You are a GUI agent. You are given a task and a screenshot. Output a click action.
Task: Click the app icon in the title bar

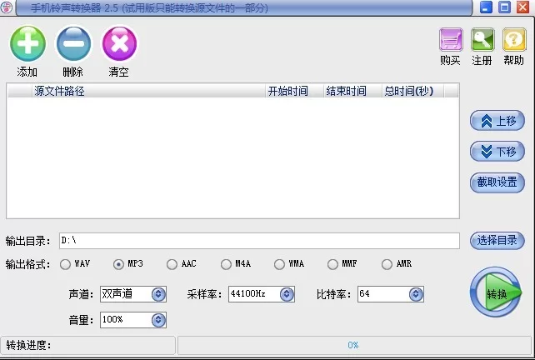[x=8, y=7]
